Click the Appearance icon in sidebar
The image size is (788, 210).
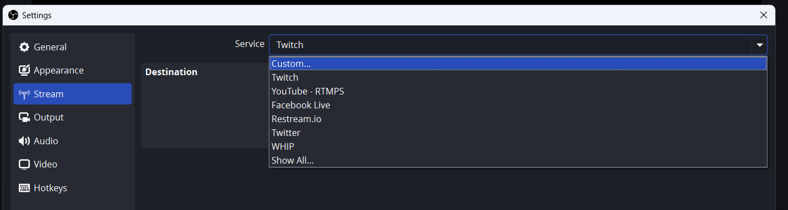pos(24,70)
